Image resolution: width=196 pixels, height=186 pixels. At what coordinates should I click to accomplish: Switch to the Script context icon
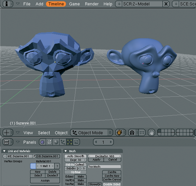pos(49,142)
